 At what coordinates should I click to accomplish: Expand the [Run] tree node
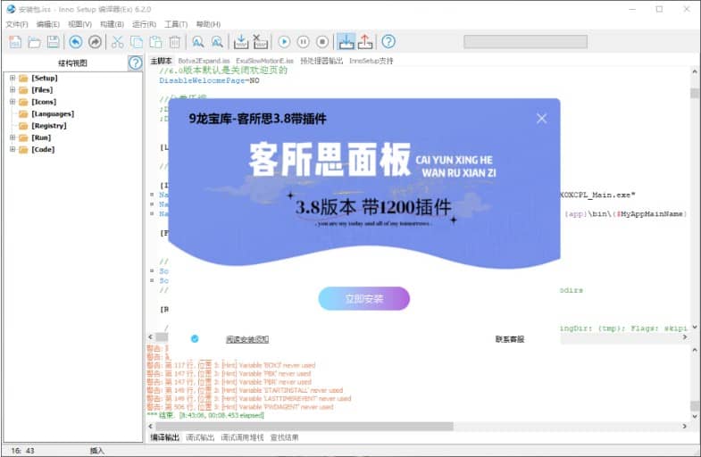(13, 137)
